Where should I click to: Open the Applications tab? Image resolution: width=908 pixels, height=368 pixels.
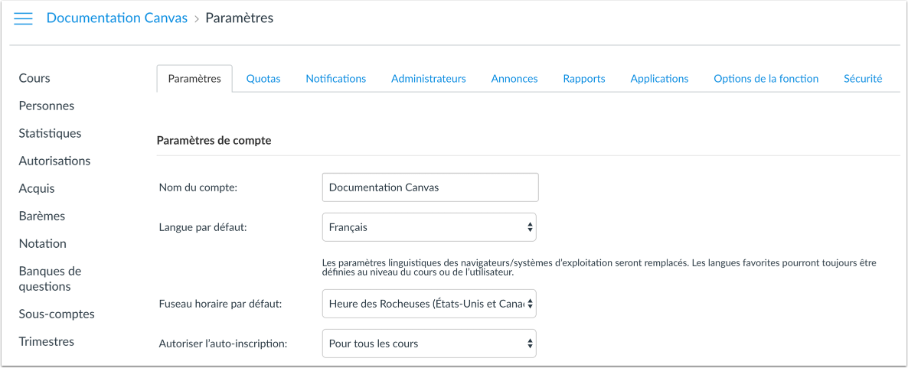pos(660,79)
